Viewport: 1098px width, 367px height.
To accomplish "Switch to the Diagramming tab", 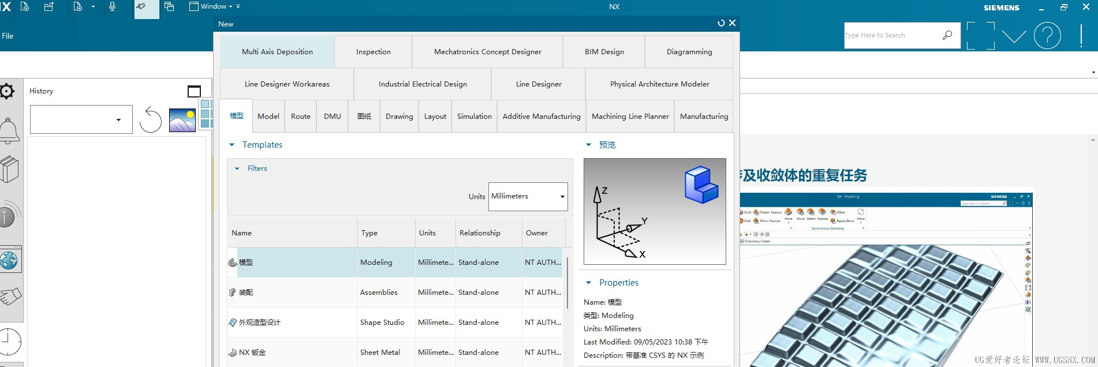I will (689, 51).
